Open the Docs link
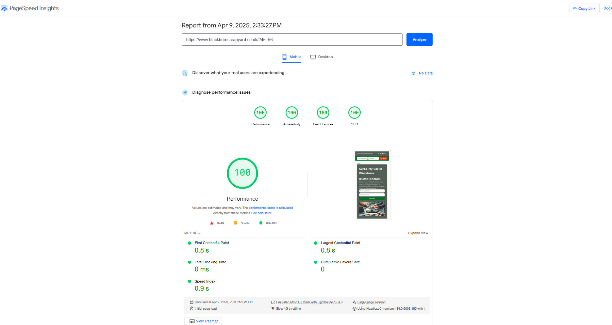 click(607, 8)
